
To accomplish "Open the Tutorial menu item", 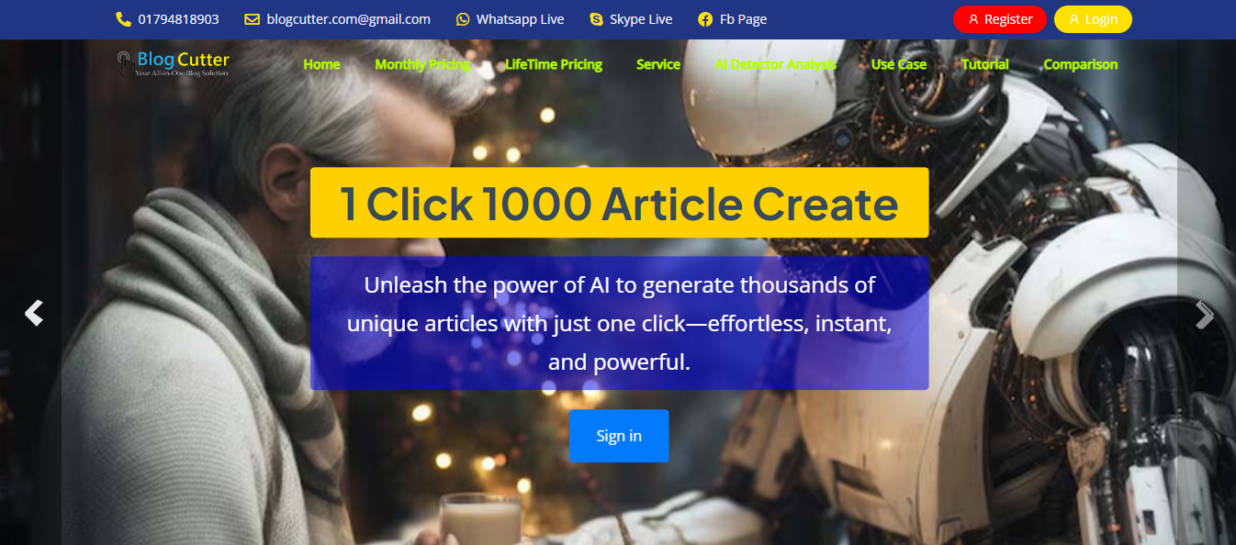I will point(985,64).
